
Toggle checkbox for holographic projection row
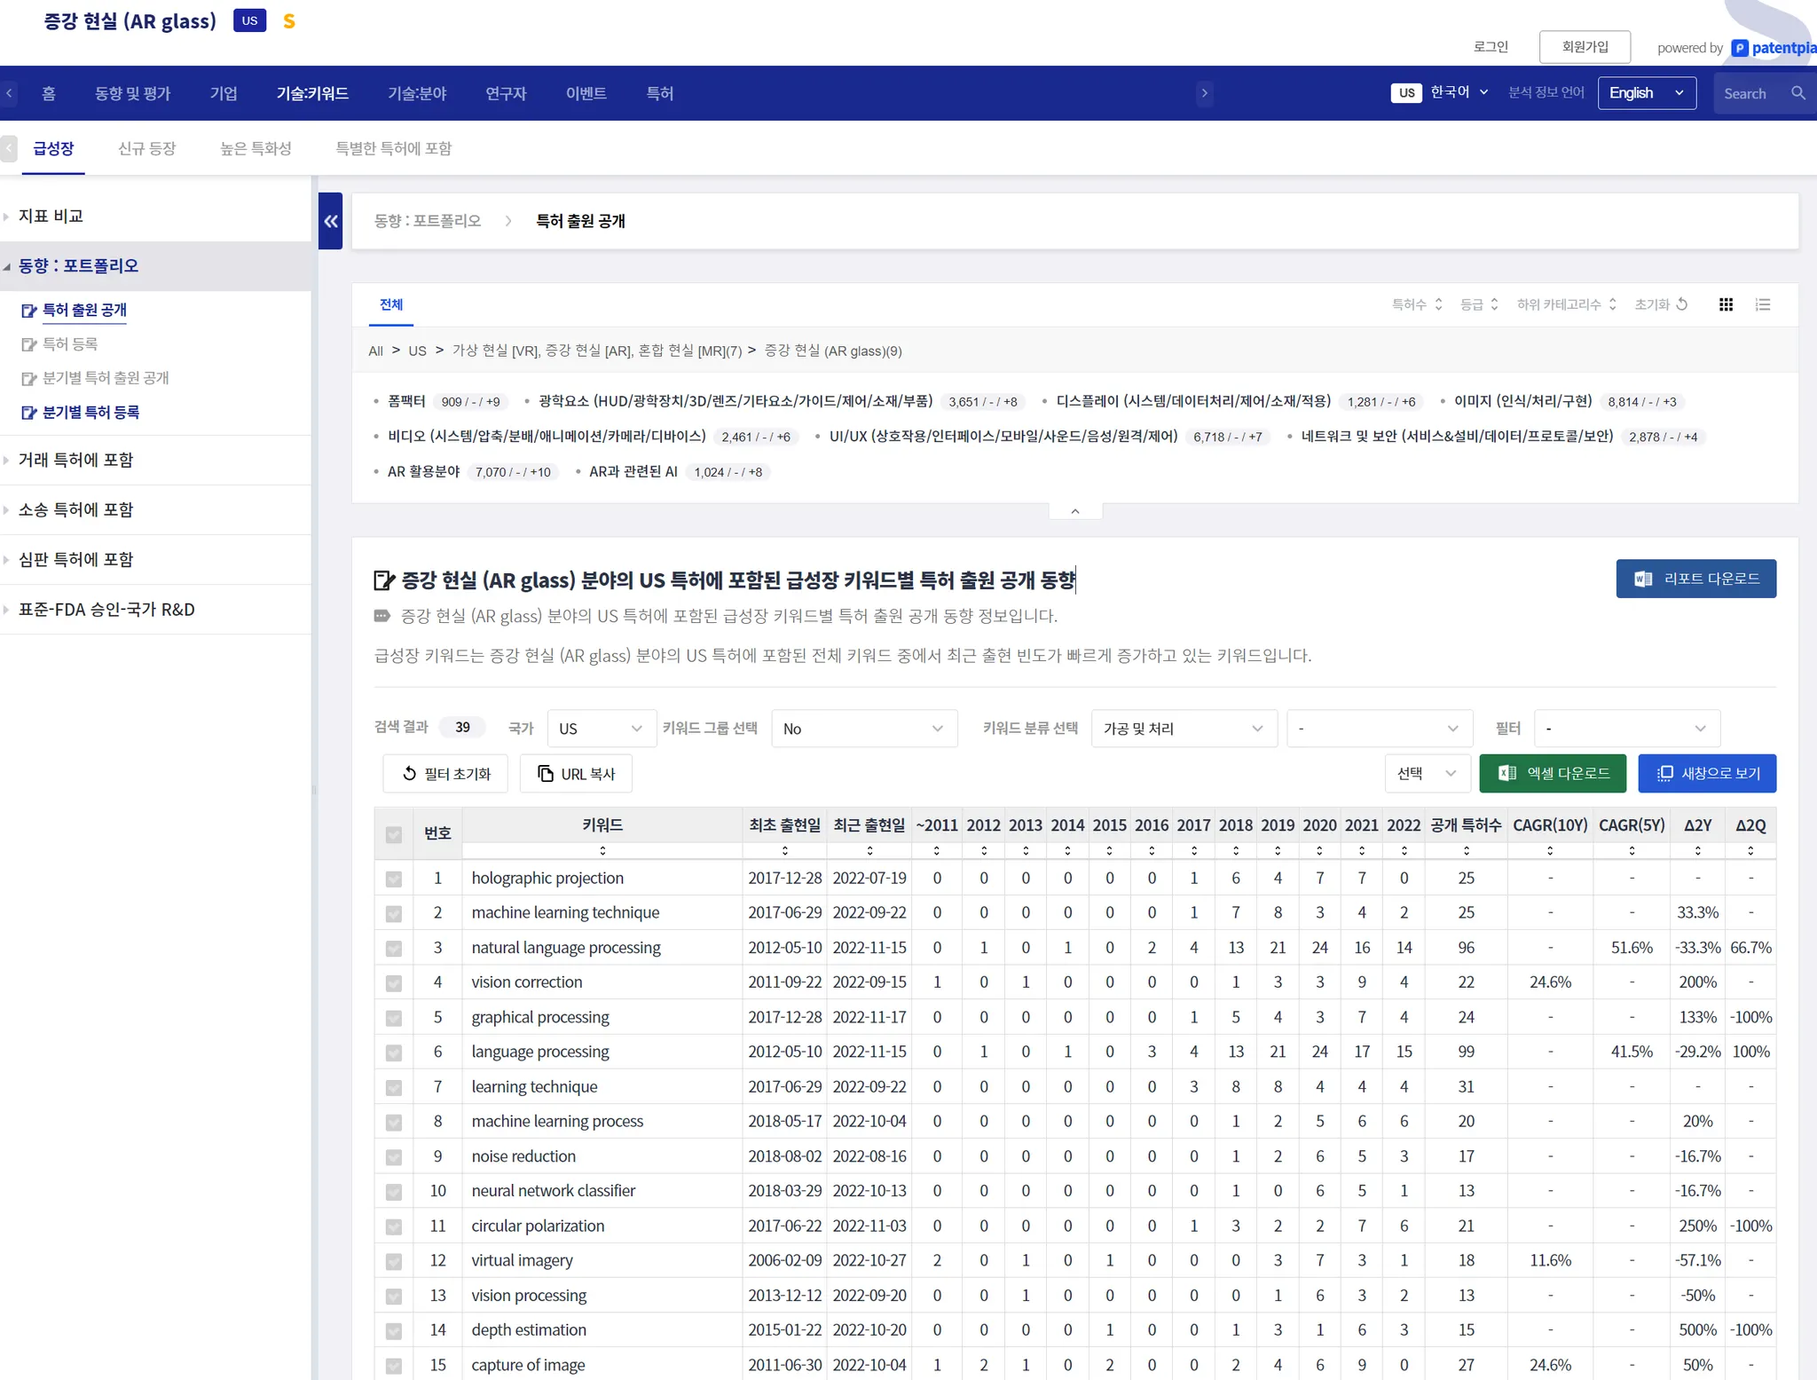(394, 879)
